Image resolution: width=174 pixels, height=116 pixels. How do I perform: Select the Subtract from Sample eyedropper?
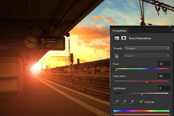pos(131,102)
